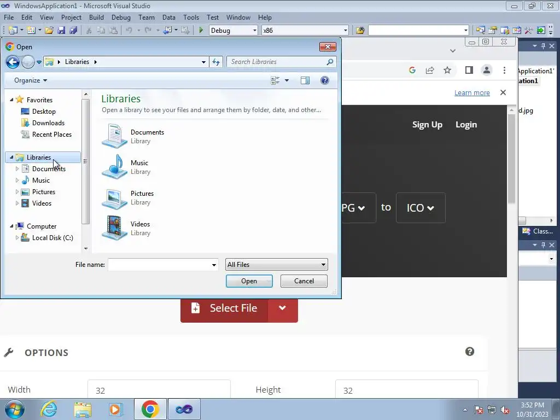Open the File name history dropdown arrow
This screenshot has height=420, width=560.
click(214, 265)
